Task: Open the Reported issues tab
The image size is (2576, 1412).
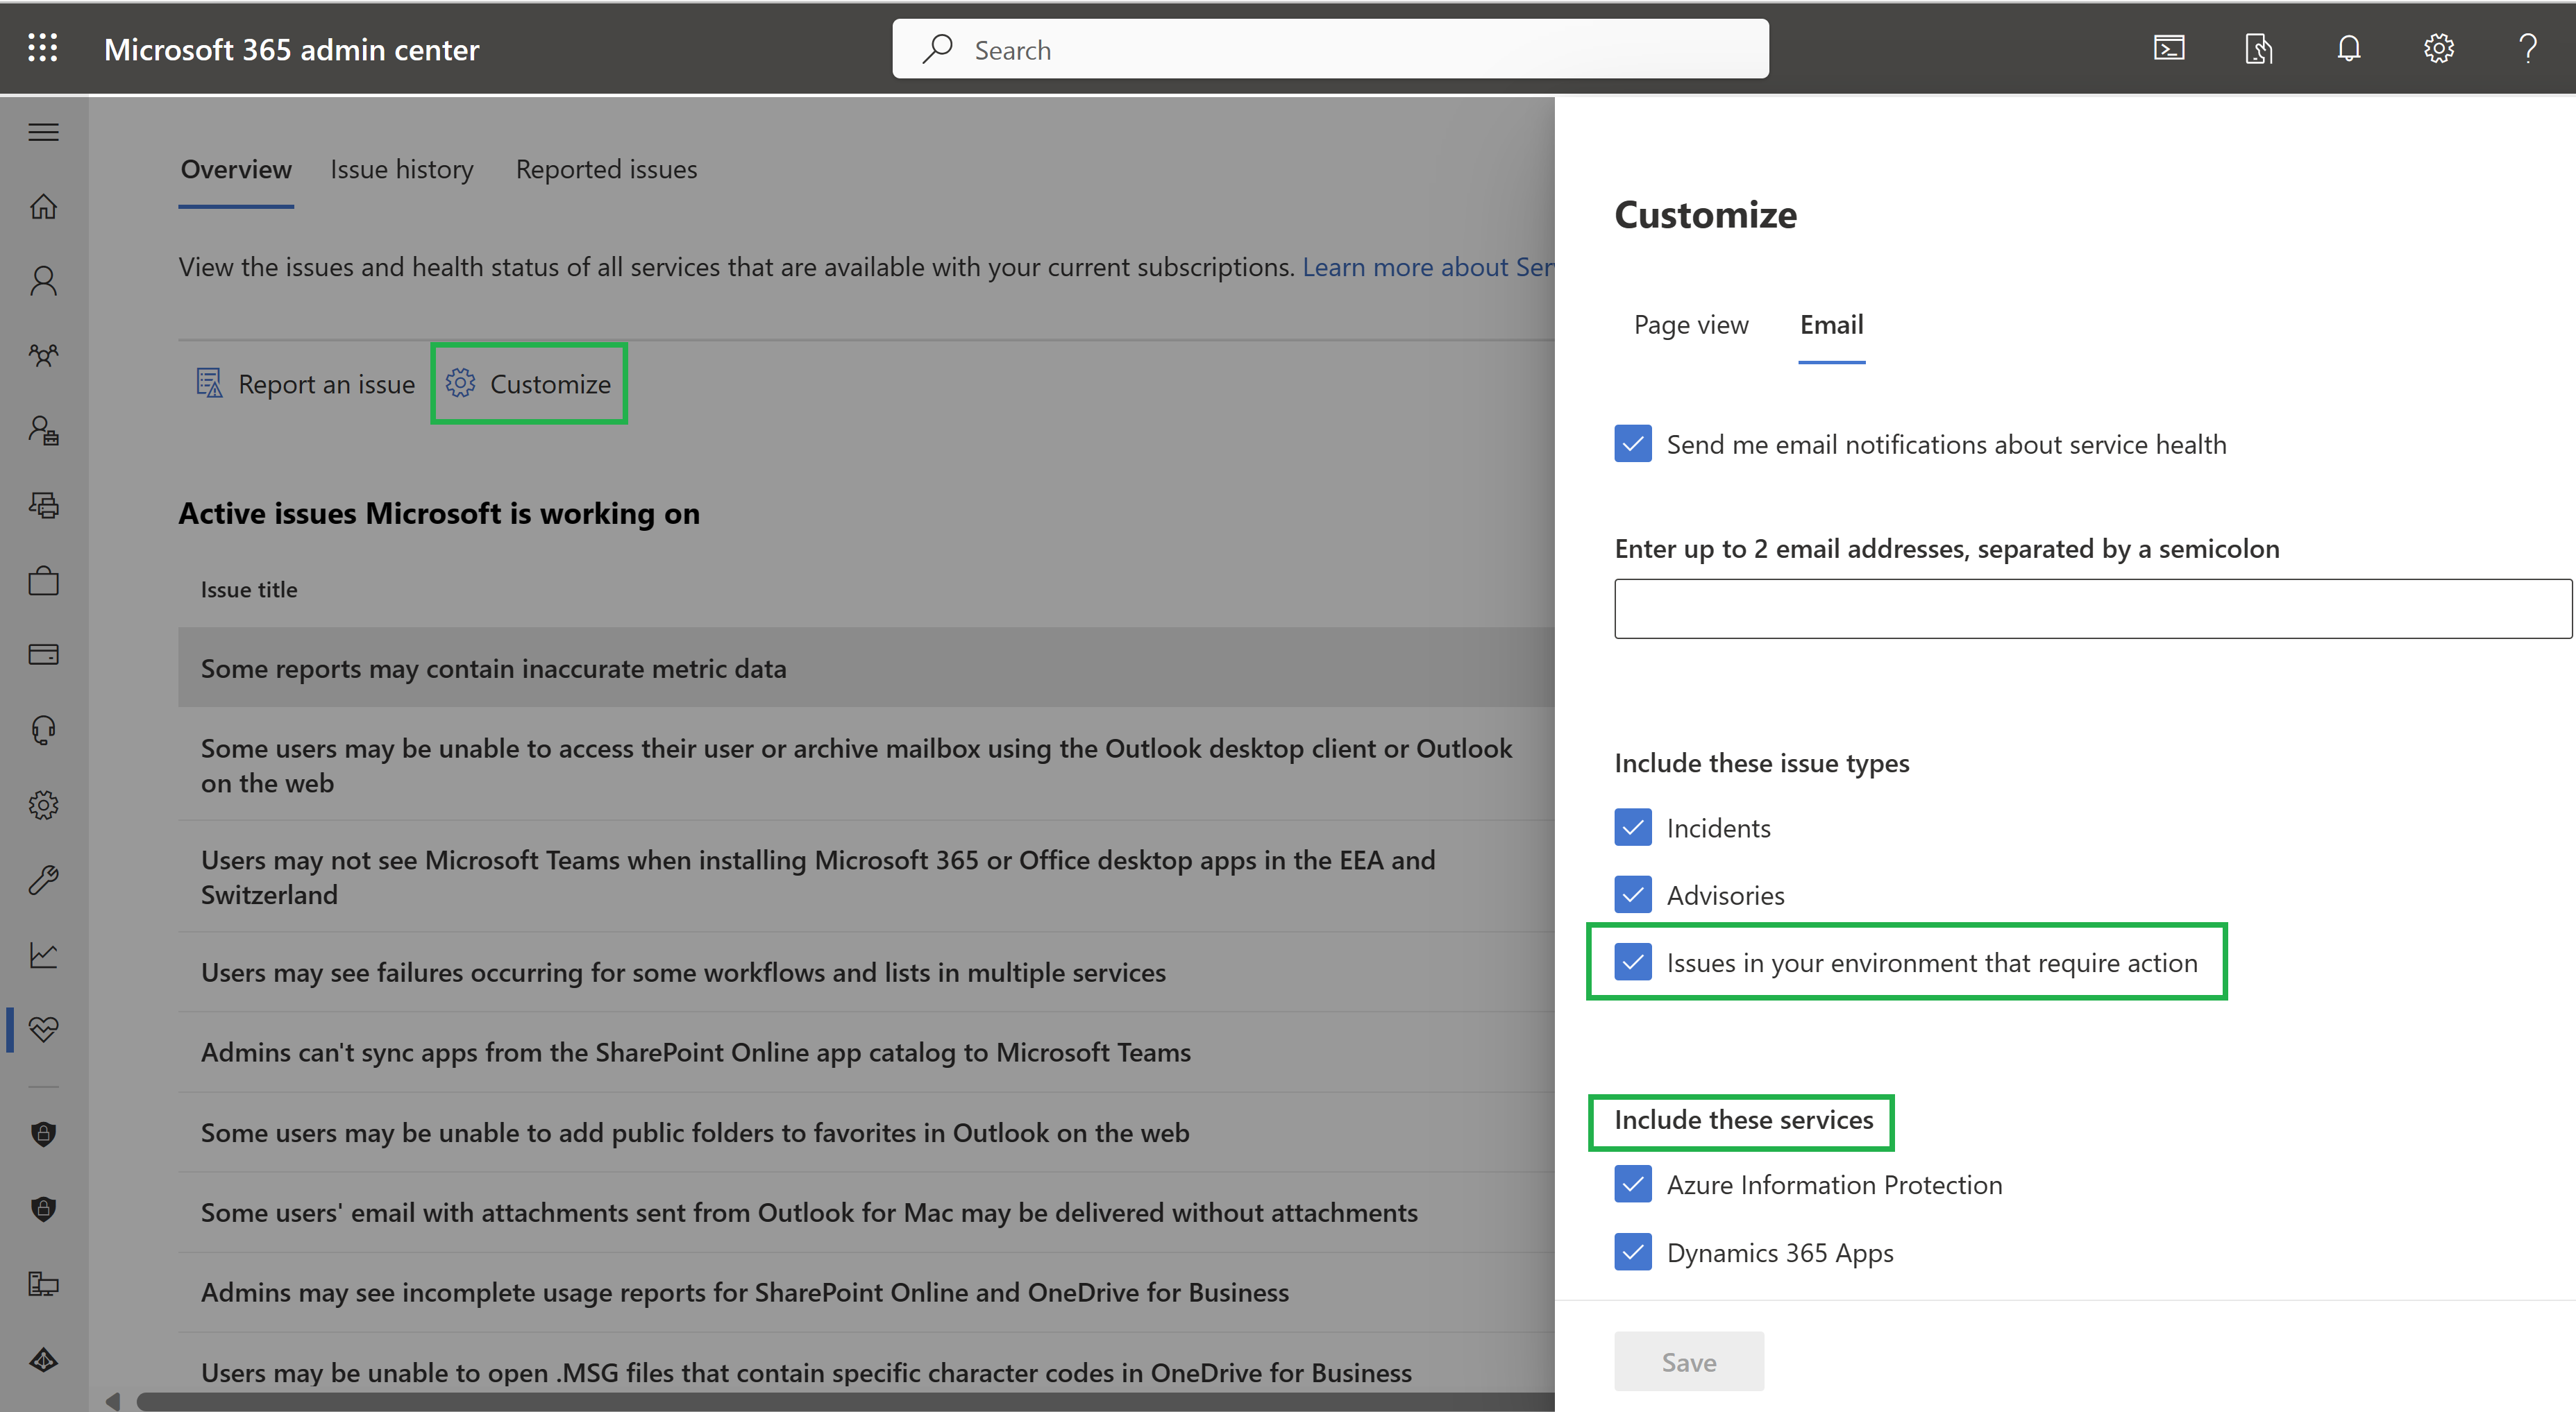Action: [x=607, y=169]
